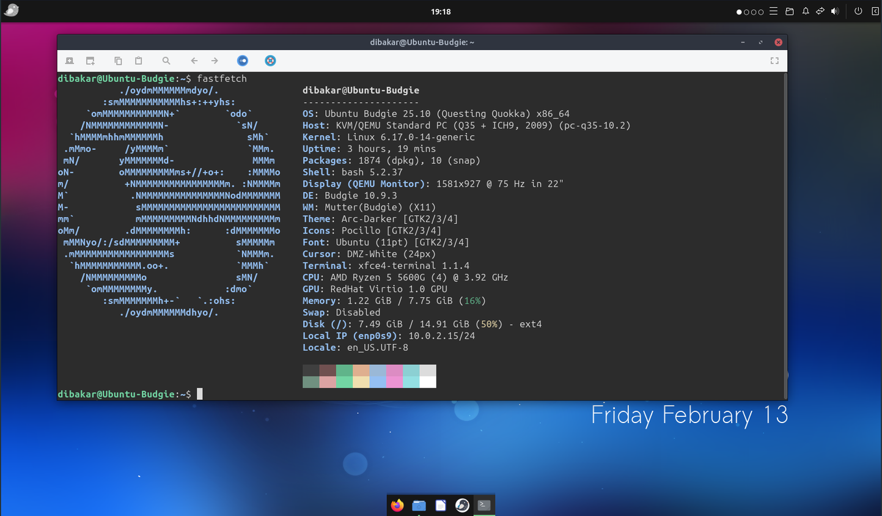Click the 'Theme: Arc-Darker' line

pyautogui.click(x=380, y=219)
